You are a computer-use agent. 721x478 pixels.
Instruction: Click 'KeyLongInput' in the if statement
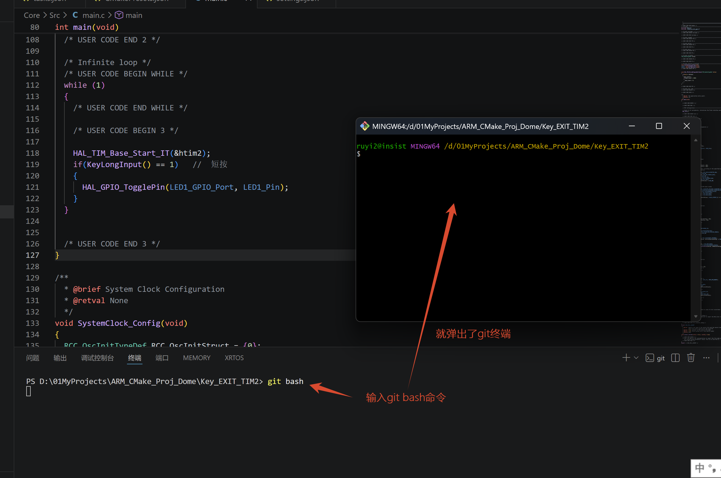[x=114, y=165]
